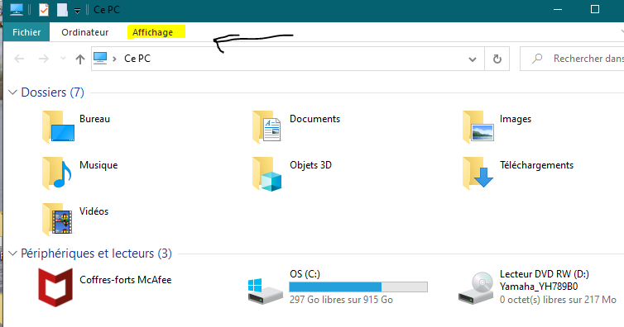624x327 pixels.
Task: Click the search magnifier icon
Action: tap(537, 59)
